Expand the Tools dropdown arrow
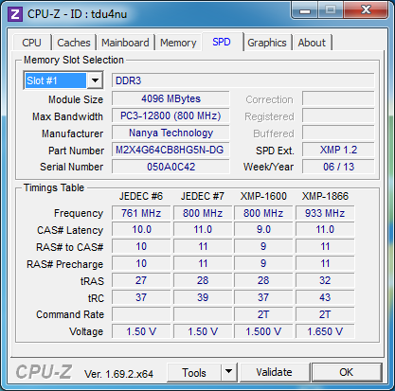Screen dimensions: 395x391 tap(229, 372)
